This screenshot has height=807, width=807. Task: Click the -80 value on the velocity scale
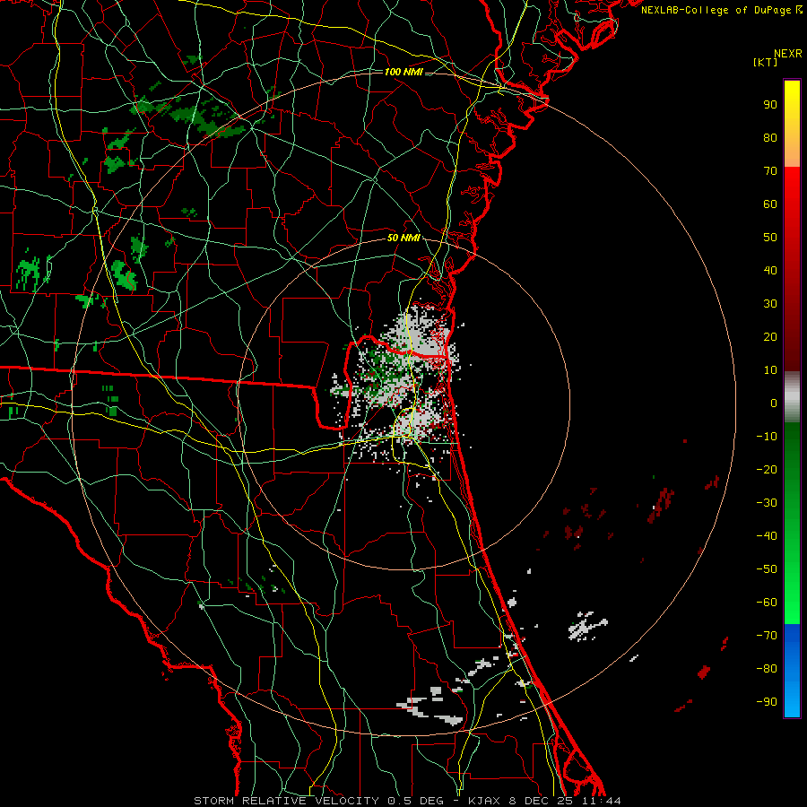coord(767,669)
